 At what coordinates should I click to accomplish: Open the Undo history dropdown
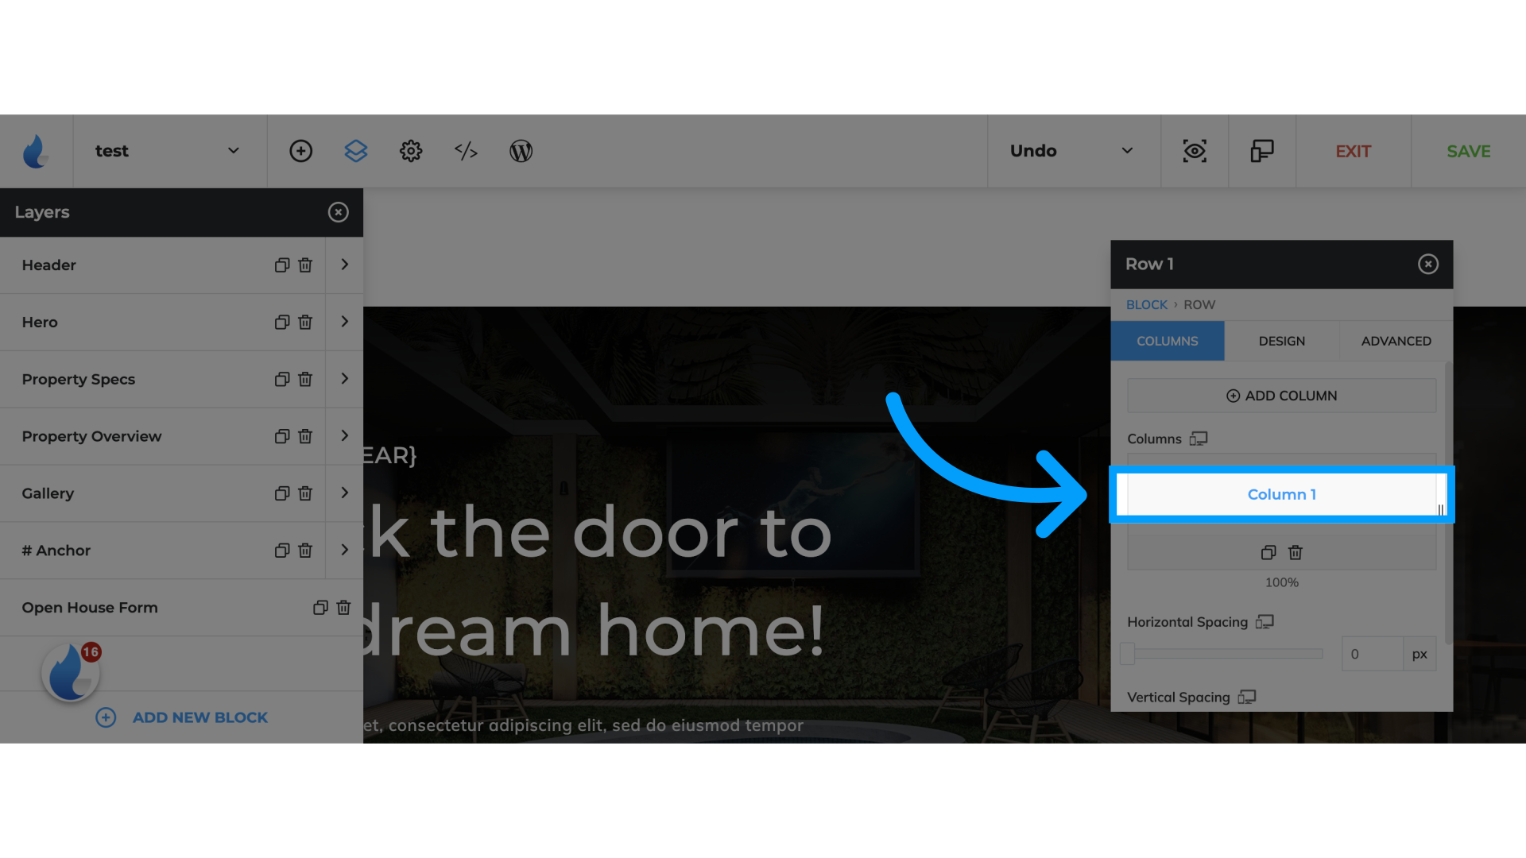[1125, 151]
